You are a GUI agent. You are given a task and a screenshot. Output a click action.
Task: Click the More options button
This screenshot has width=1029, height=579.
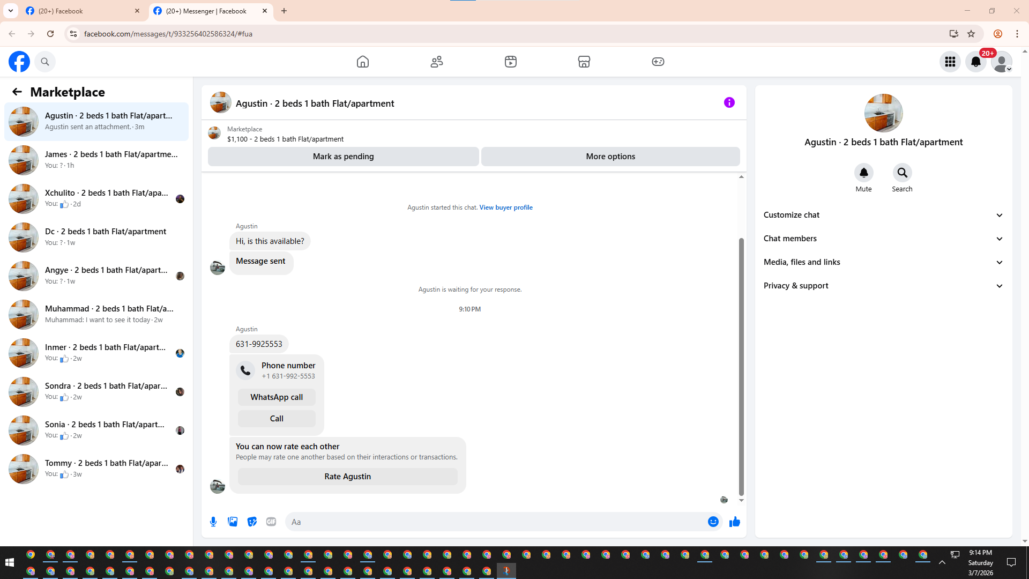point(610,157)
